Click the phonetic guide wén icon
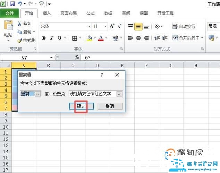The image size is (220, 173). (x=116, y=38)
